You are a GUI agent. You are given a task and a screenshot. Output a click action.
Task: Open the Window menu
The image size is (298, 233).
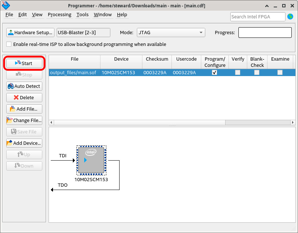103,15
